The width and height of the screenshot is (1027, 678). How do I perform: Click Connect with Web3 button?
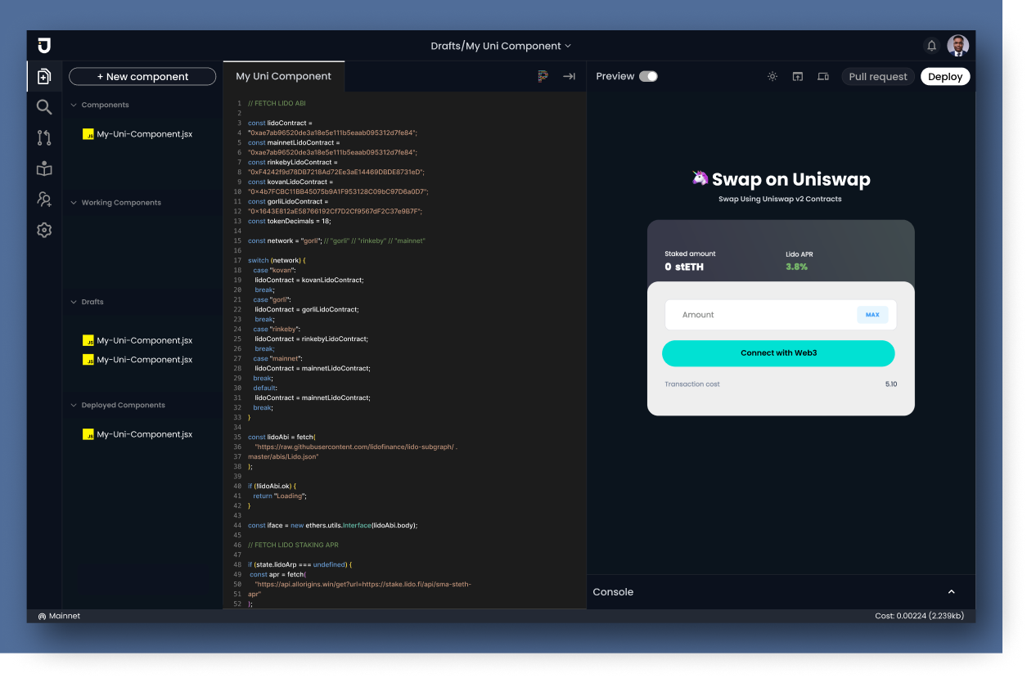tap(778, 353)
